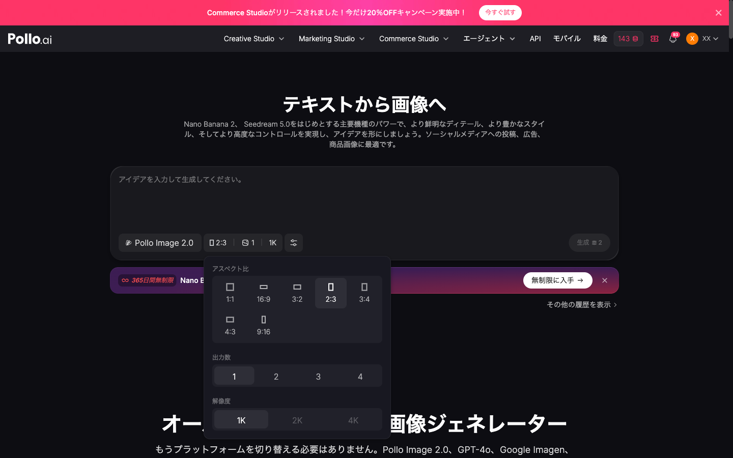
Task: Open the notifications bell
Action: click(x=673, y=39)
